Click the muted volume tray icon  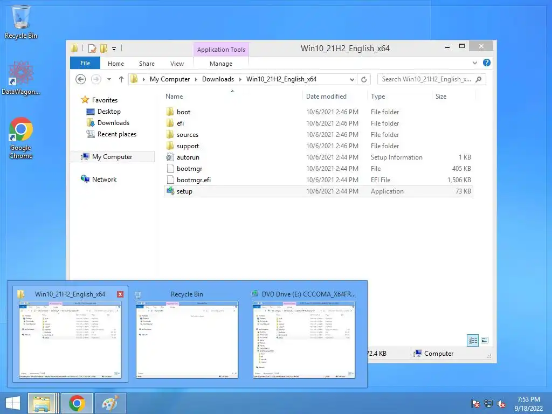point(501,404)
